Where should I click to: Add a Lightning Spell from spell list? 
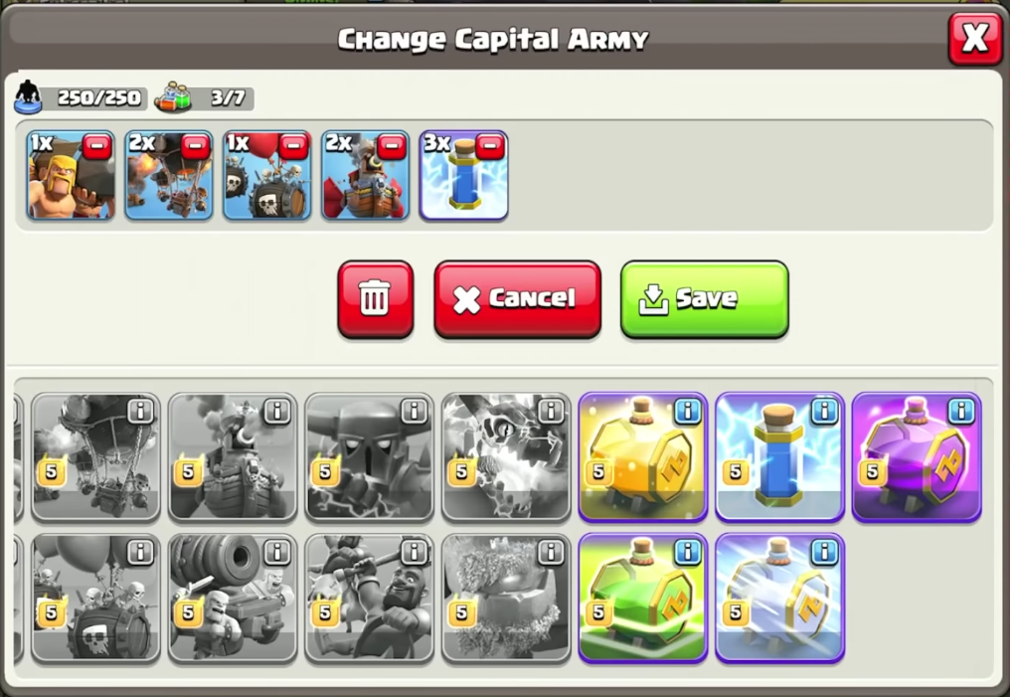tap(779, 457)
